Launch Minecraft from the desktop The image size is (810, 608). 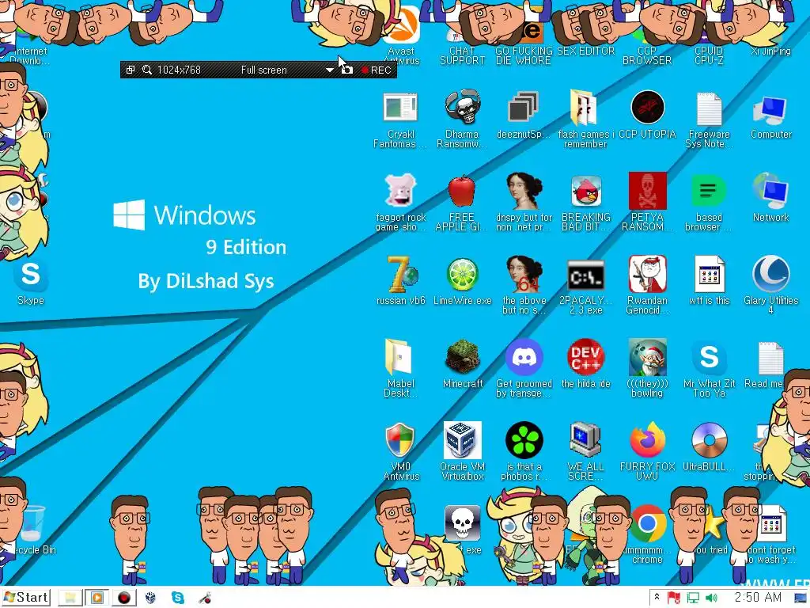pyautogui.click(x=462, y=356)
